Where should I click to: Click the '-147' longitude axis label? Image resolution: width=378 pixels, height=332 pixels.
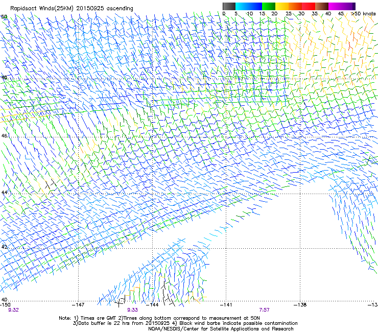[x=78, y=305]
